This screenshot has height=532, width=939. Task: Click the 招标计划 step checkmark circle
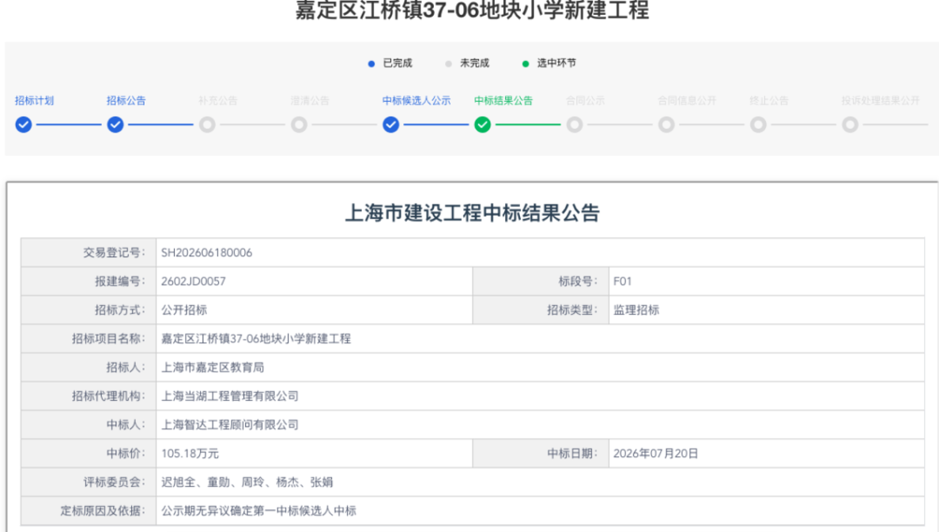[24, 125]
